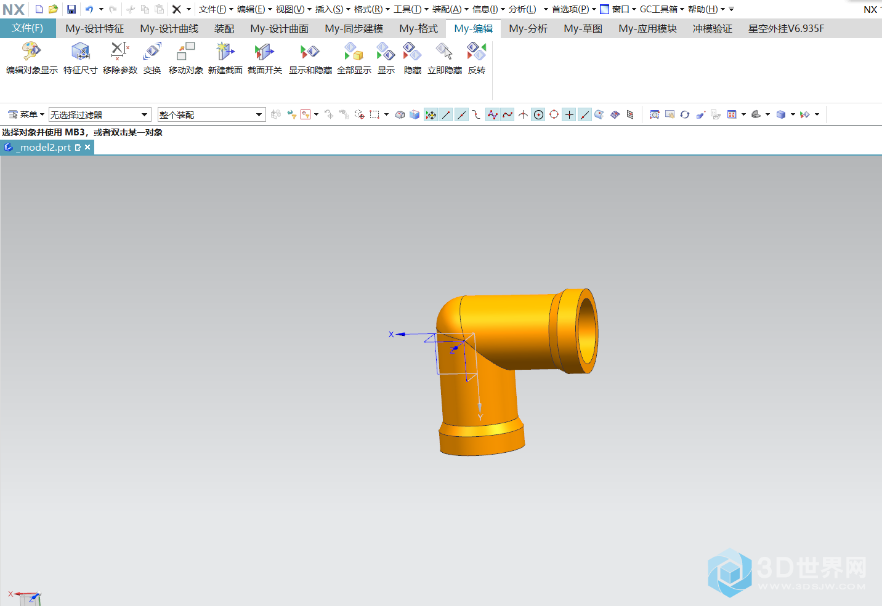Click Show All (全部显示) icon
The image size is (882, 606).
click(354, 57)
